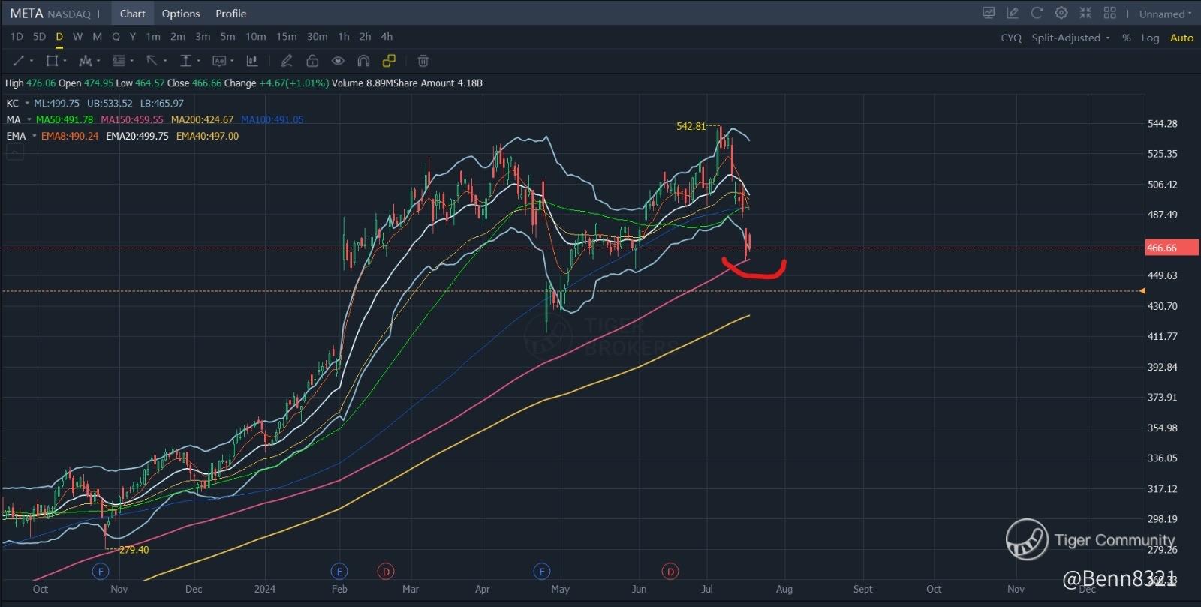This screenshot has height=607, width=1201.
Task: Open chart settings gear icon
Action: click(1061, 13)
